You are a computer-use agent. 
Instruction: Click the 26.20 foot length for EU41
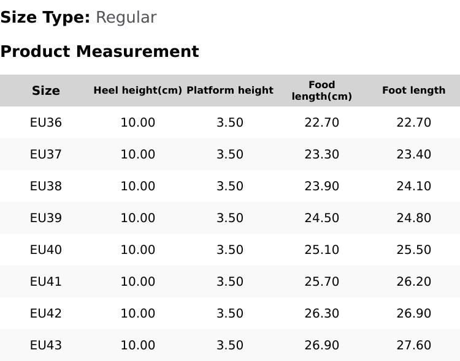tap(414, 281)
